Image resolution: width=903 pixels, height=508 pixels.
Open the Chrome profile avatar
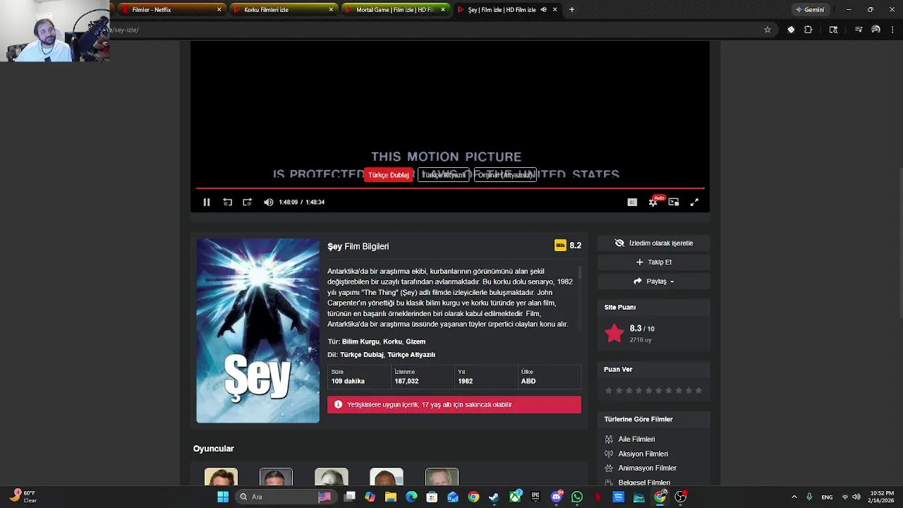(x=875, y=30)
